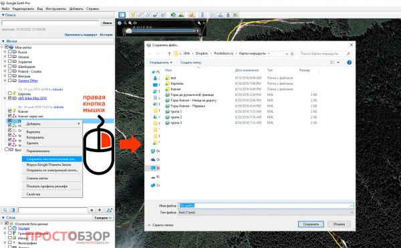
Task: Click the Record a Tour toolbar icon
Action: (163, 15)
